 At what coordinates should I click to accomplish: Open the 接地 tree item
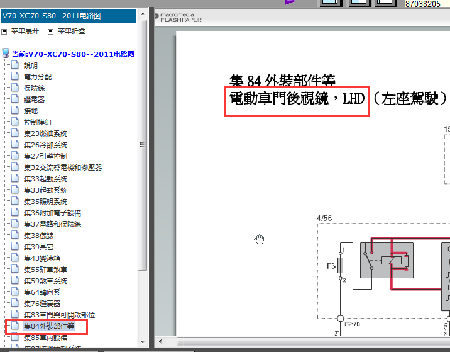31,111
